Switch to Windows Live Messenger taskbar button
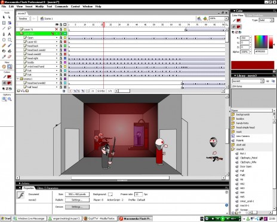Screen dimensions: 277x222 pyautogui.click(x=29, y=218)
